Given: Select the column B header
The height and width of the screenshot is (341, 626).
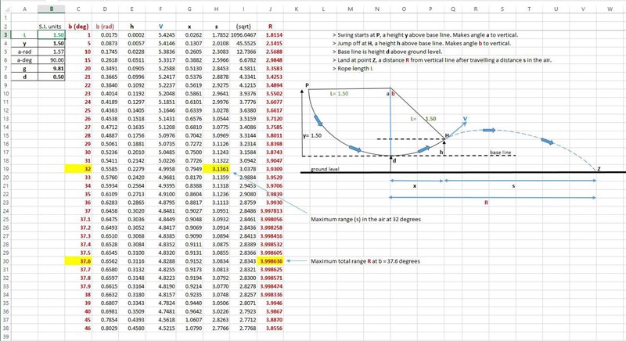Looking at the screenshot, I should pyautogui.click(x=52, y=9).
